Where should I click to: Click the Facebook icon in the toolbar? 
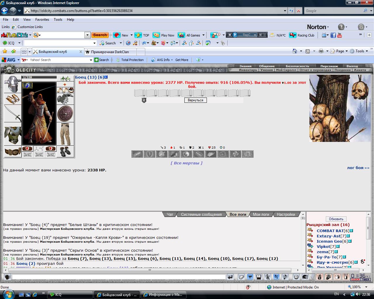pyautogui.click(x=333, y=35)
